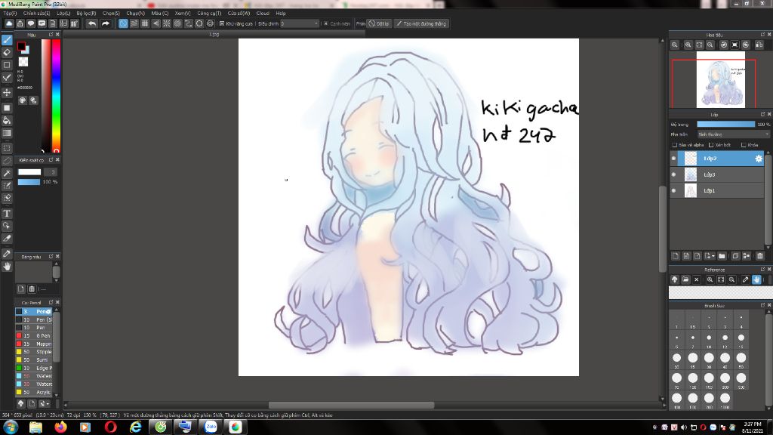Screen dimensions: 773x435
Task: Open the Điều chỉnh correction dropdown
Action: click(x=300, y=23)
